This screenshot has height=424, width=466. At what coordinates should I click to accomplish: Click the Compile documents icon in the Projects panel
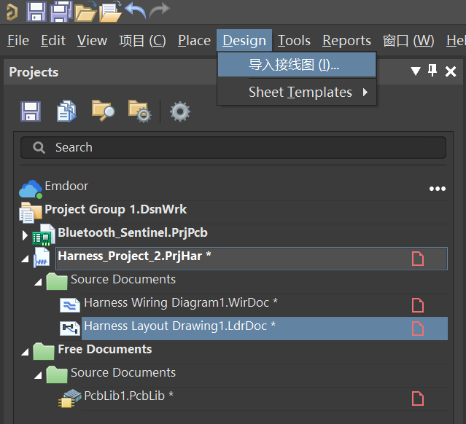[66, 111]
